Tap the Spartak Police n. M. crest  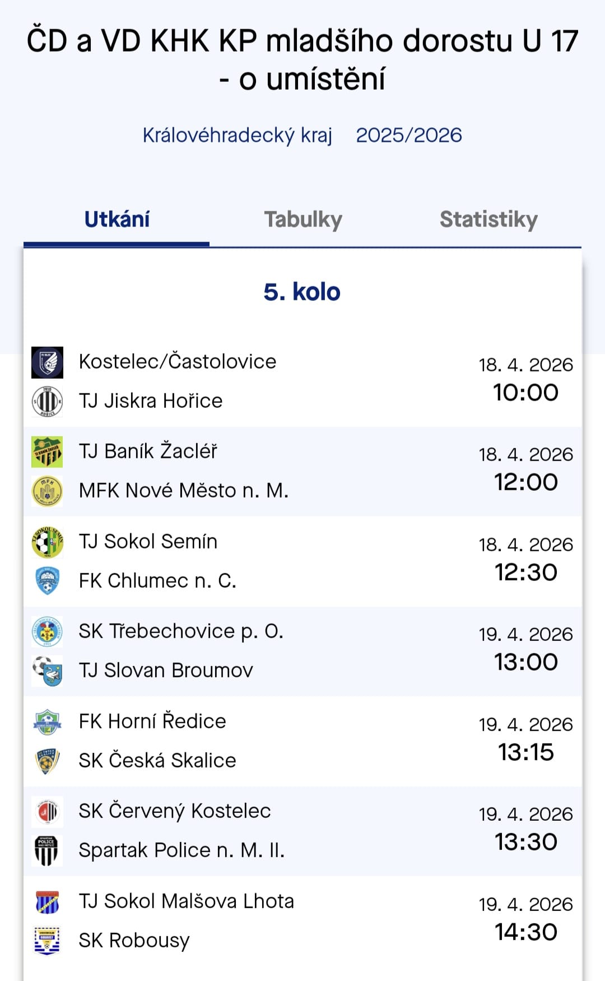tap(47, 850)
